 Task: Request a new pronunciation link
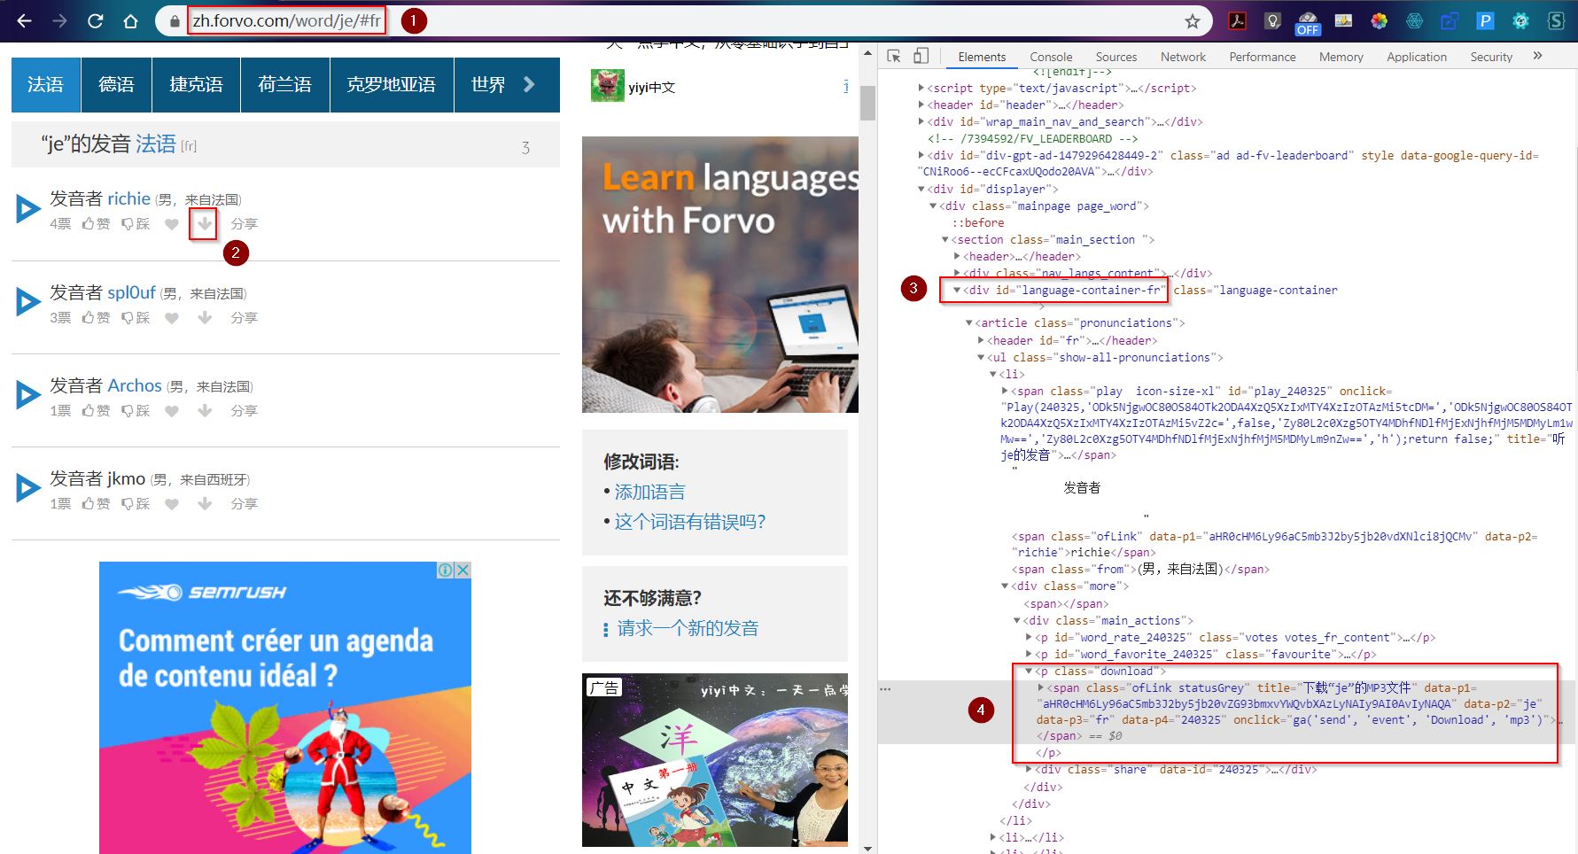pos(688,629)
